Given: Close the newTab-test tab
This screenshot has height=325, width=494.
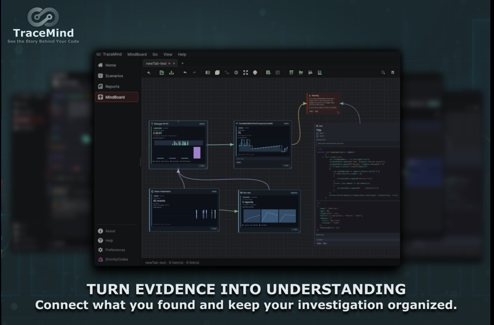Looking at the screenshot, I should (x=174, y=63).
